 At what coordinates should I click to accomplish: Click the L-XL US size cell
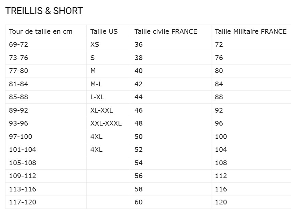coord(97,97)
